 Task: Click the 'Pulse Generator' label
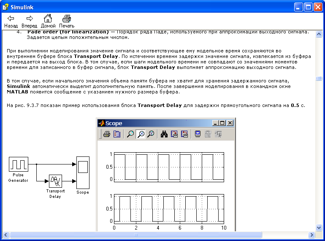pyautogui.click(x=18, y=178)
